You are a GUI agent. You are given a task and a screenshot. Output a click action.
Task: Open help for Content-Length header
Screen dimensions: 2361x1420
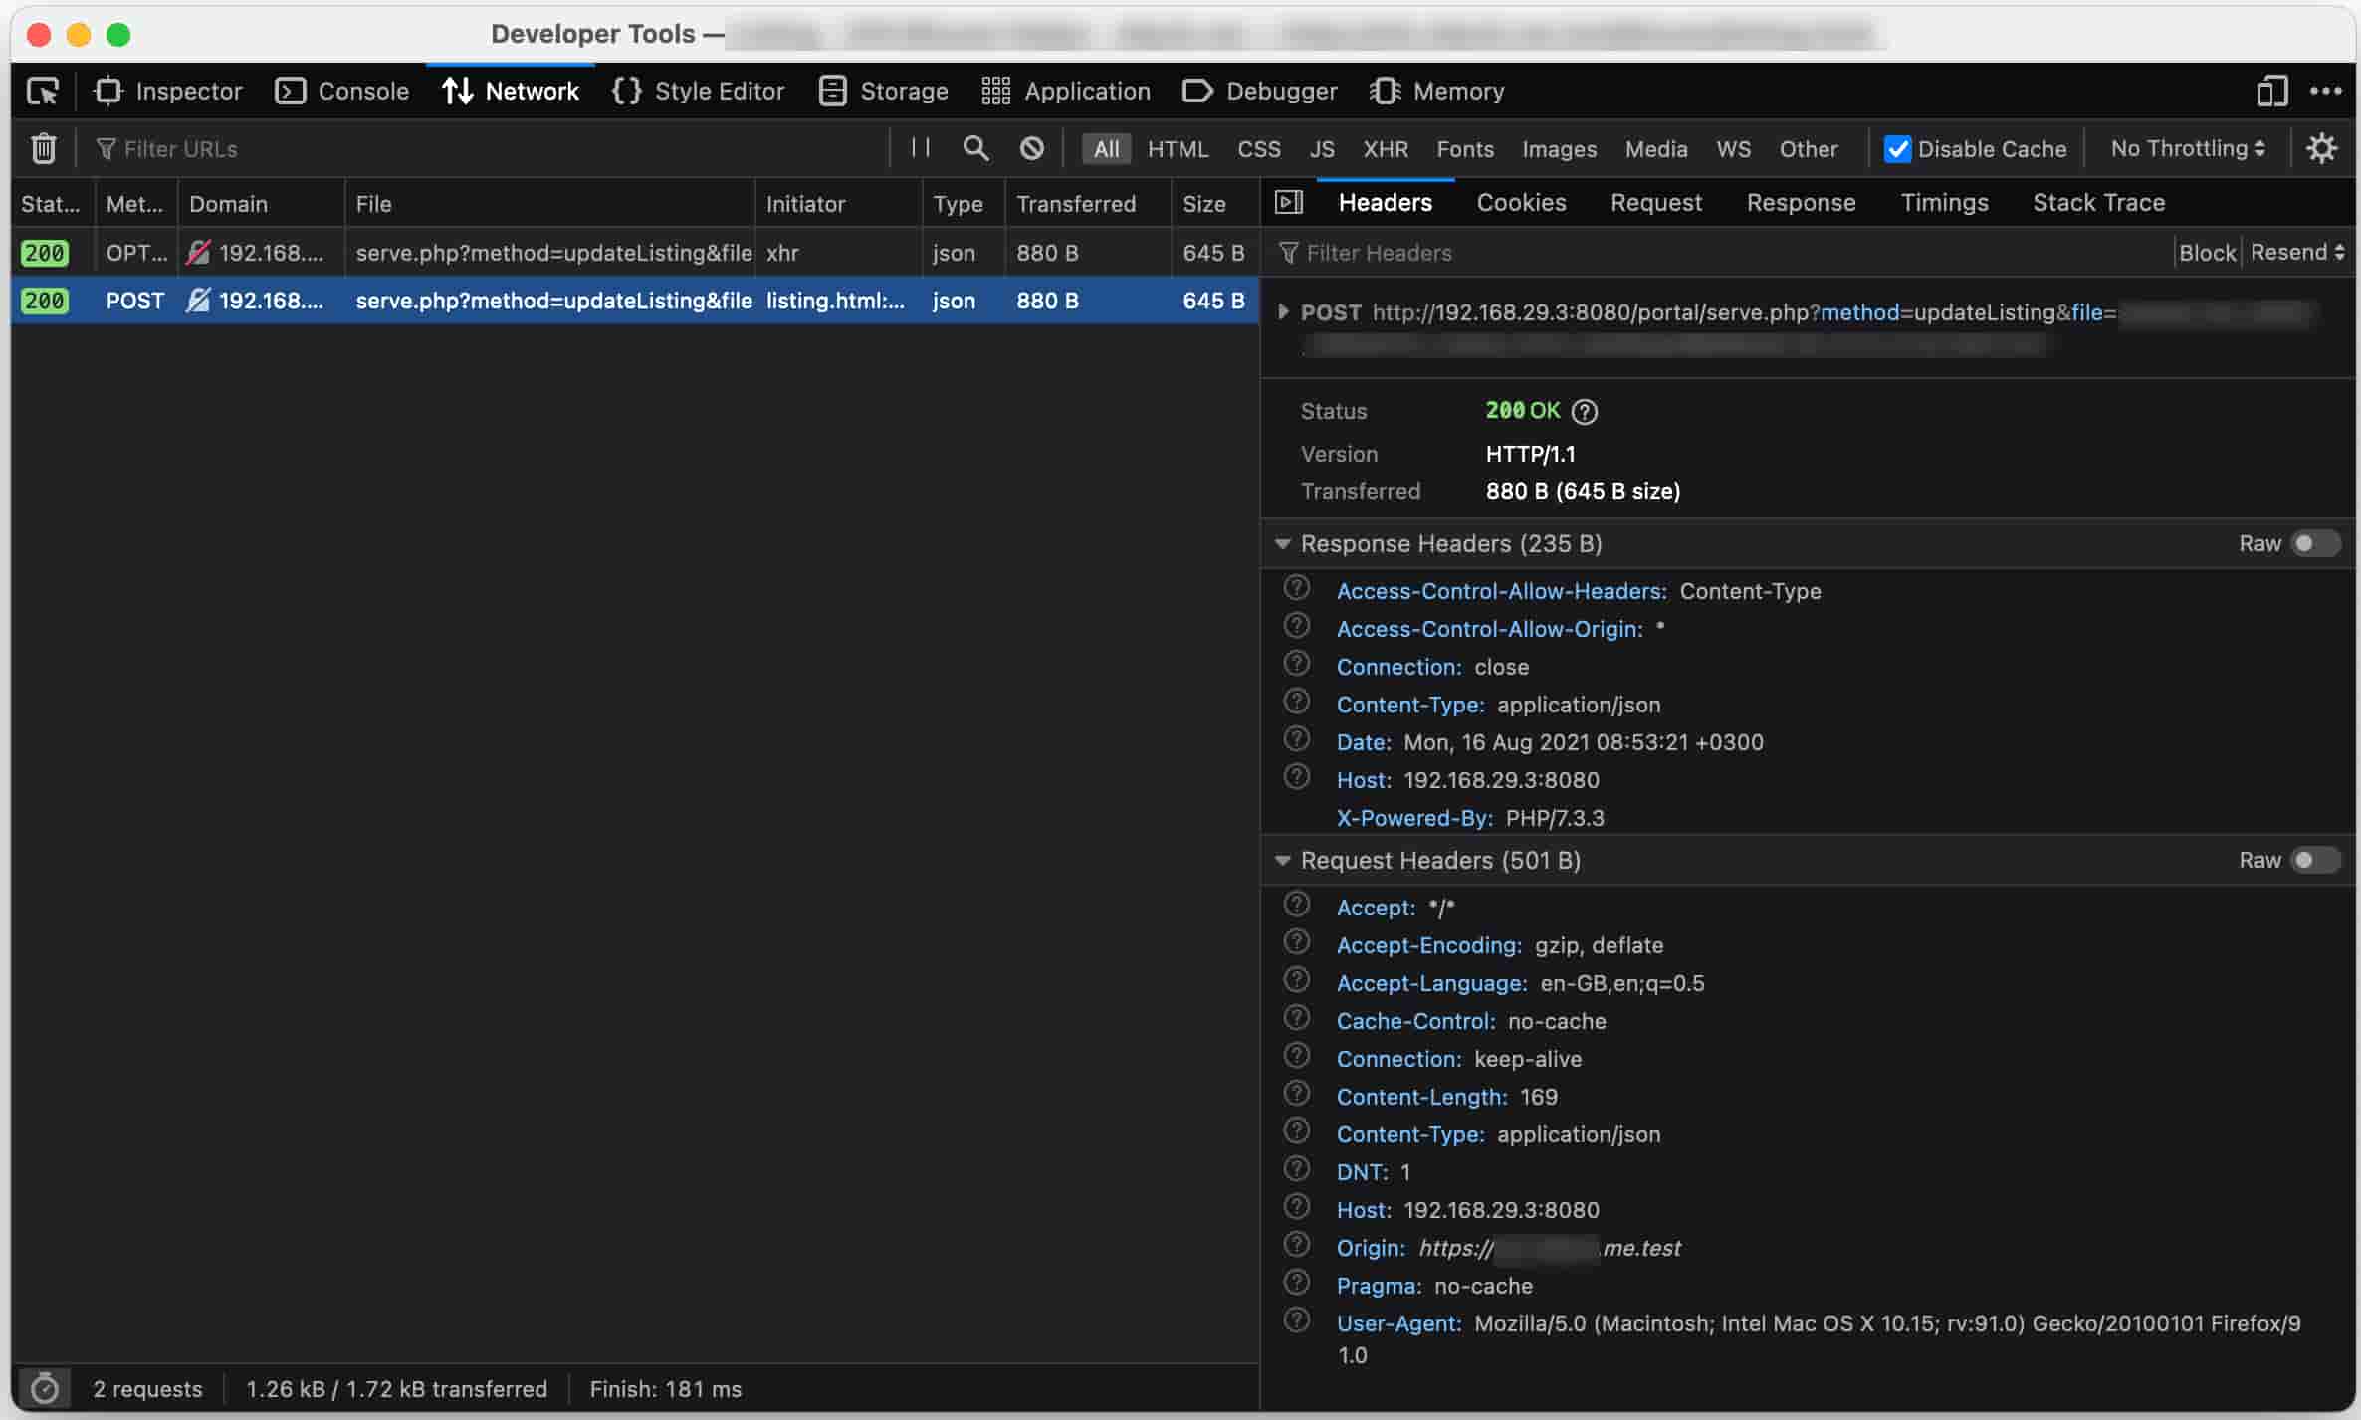pos(1296,1094)
